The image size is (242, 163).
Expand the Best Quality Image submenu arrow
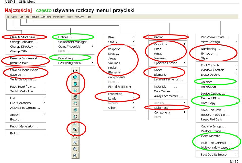pyautogui.click(x=236, y=154)
